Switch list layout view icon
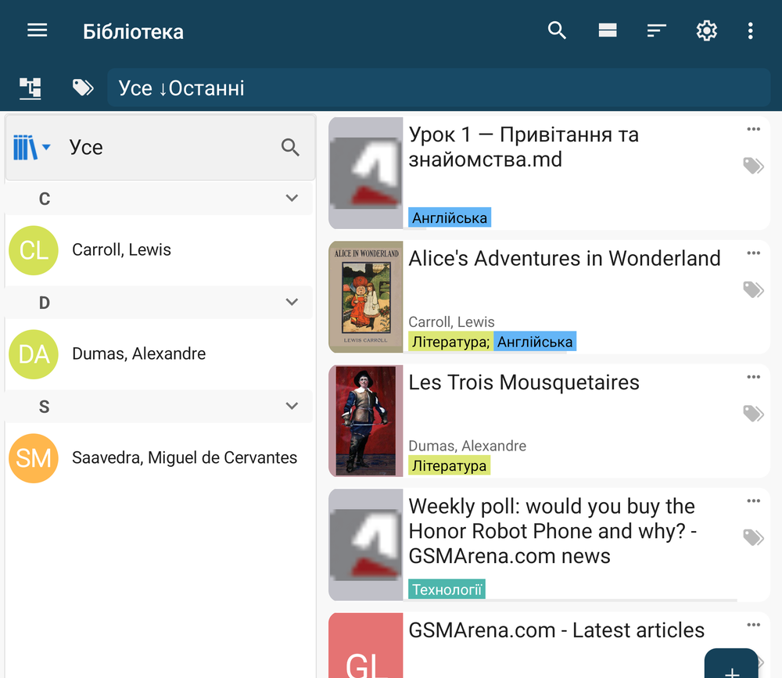Screen dimensions: 782x678 [x=608, y=31]
